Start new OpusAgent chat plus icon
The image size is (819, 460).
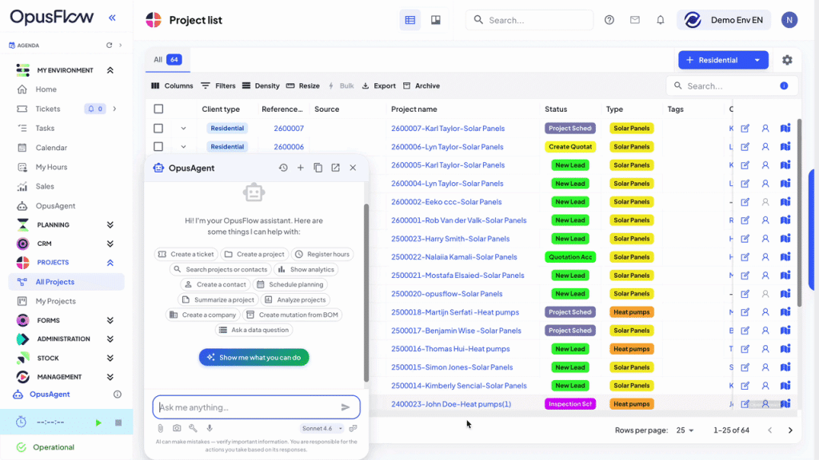pos(301,168)
